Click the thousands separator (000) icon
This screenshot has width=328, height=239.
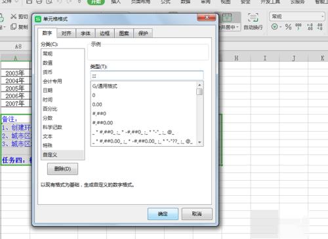298,27
